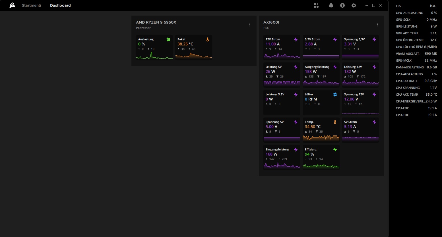Click the 168 W Eingangsleistung value
Viewport: 442px width, 237px height.
[271, 154]
